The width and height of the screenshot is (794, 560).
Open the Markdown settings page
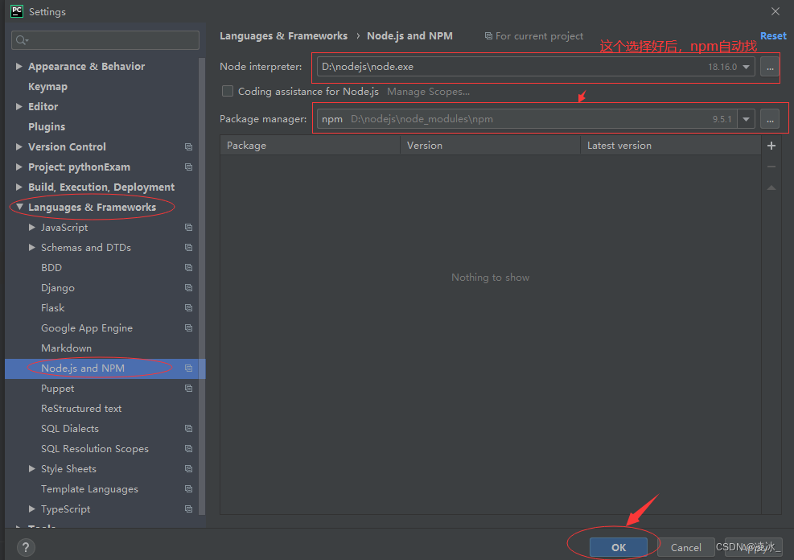pos(66,348)
